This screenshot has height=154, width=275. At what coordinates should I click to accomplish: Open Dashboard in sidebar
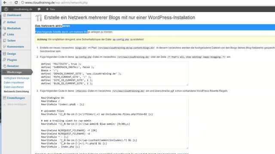point(14,15)
